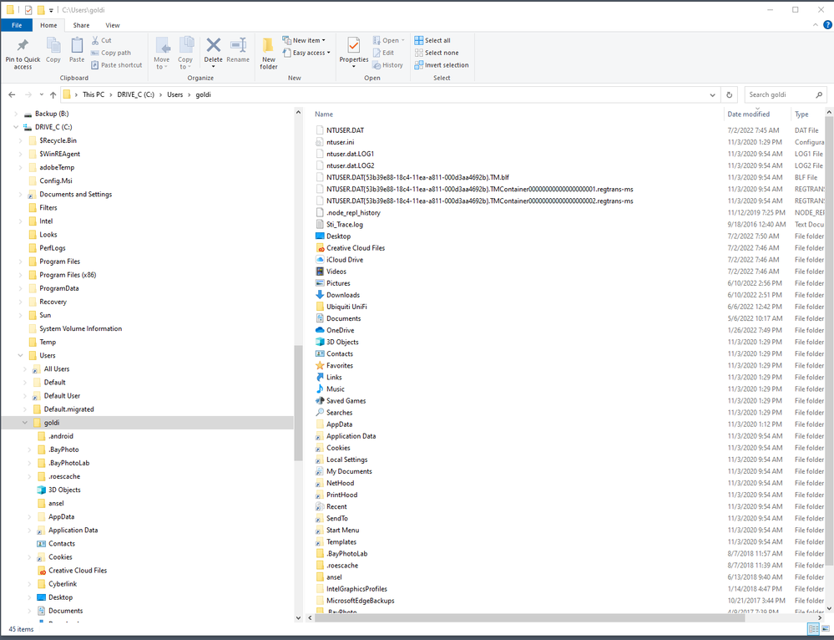Collapse the goldi tree node
The image size is (834, 640).
point(25,423)
